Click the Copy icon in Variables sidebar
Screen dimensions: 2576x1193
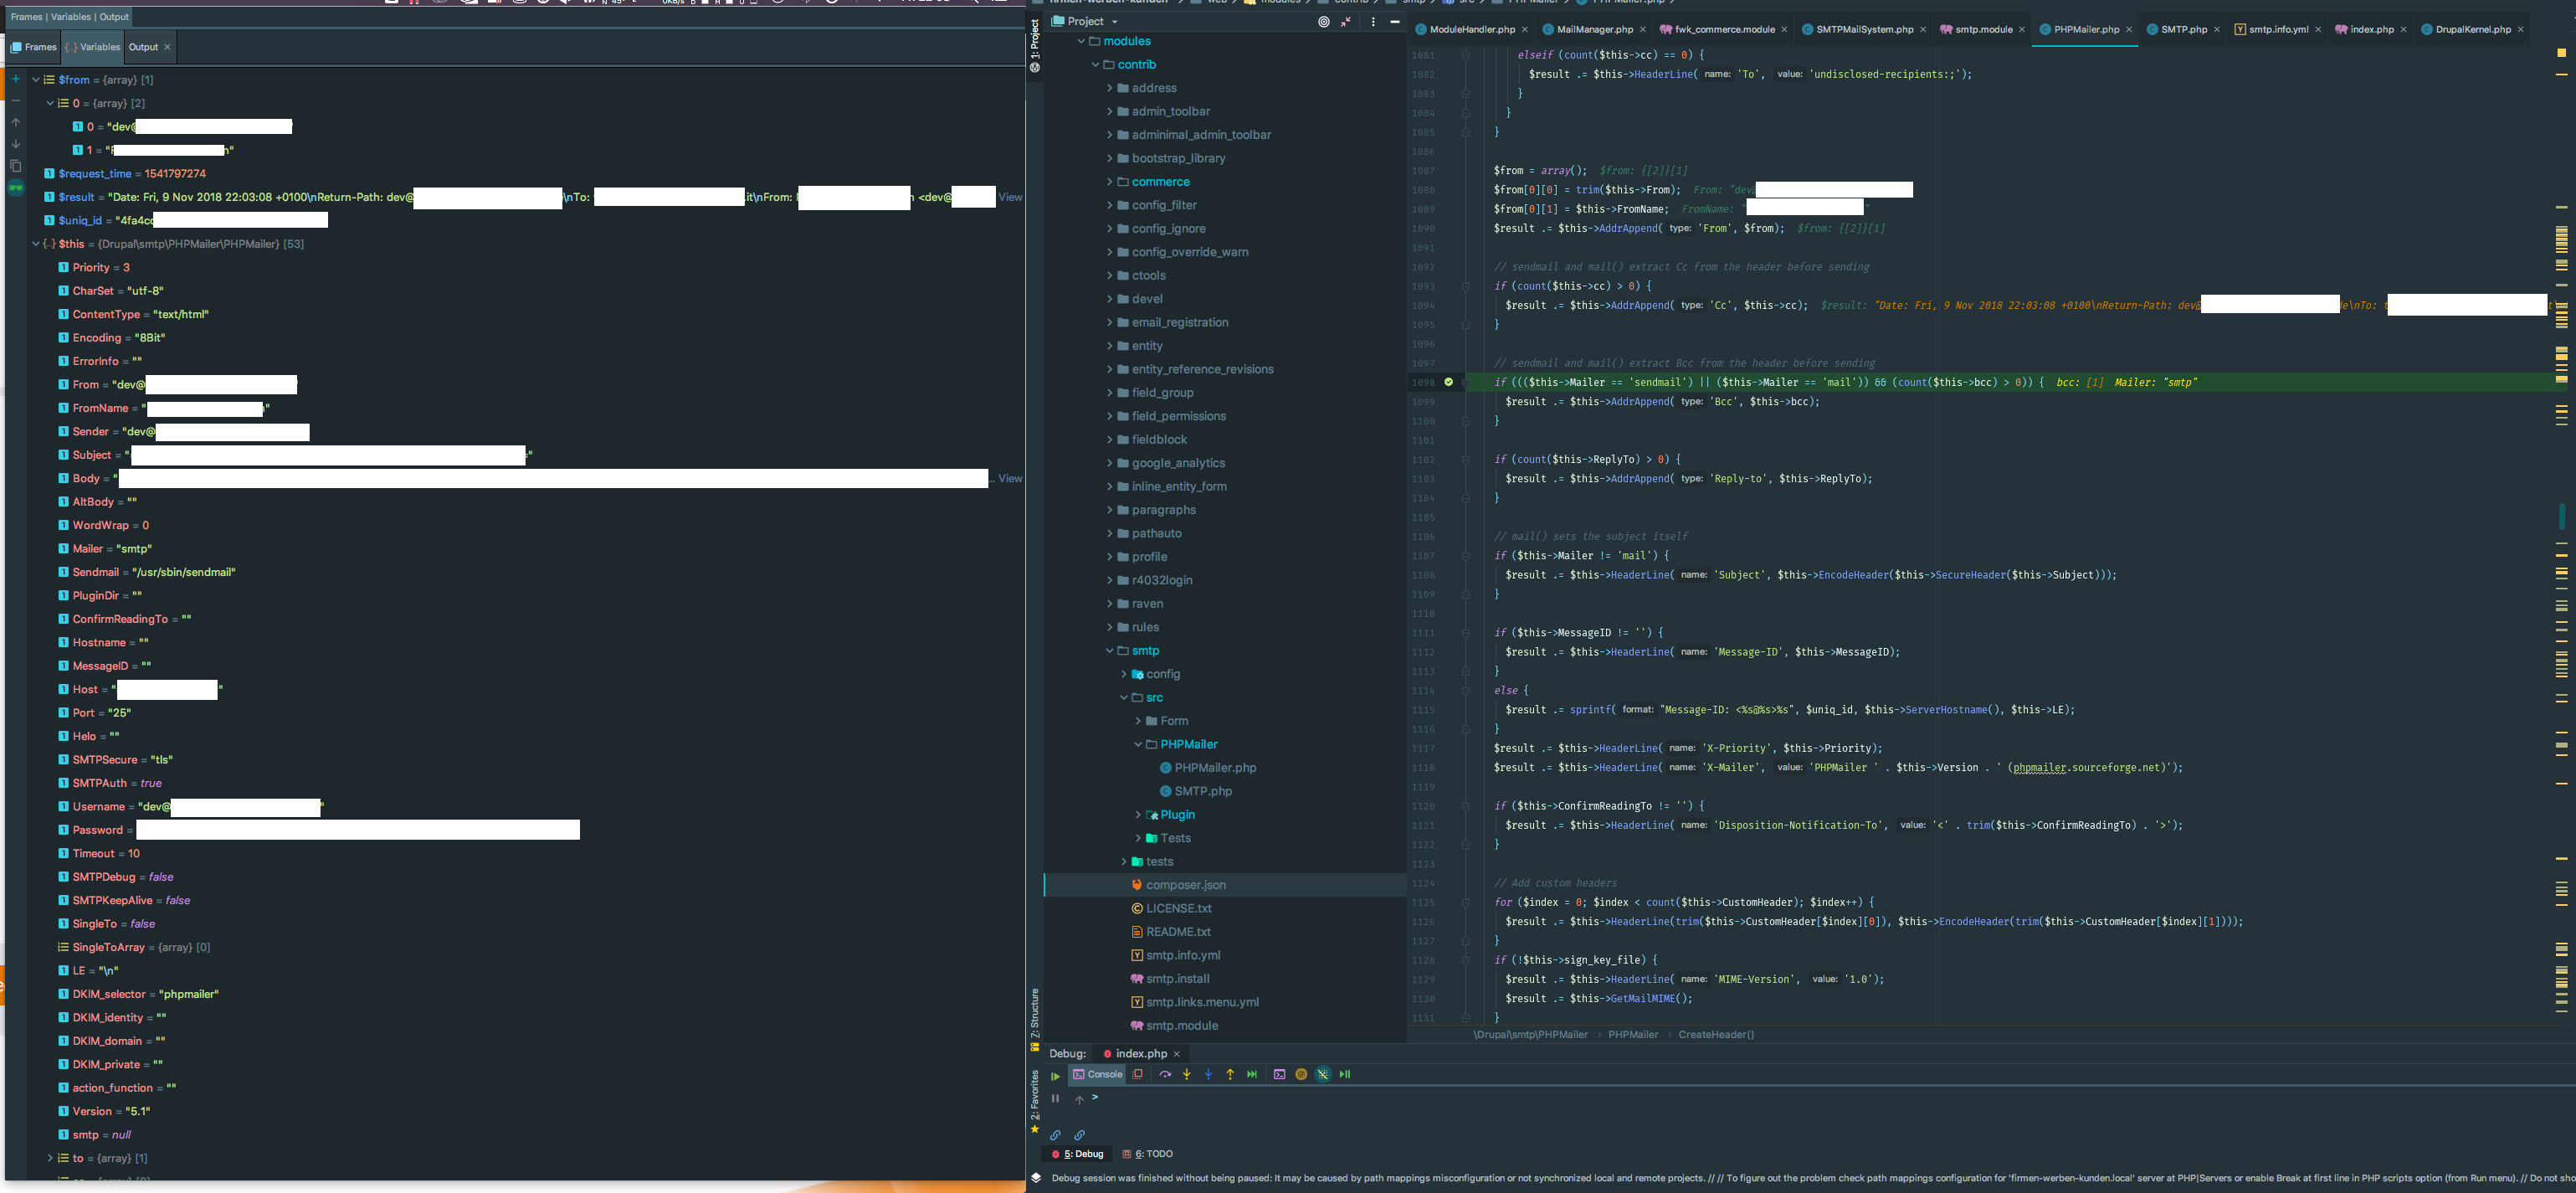click(x=15, y=166)
